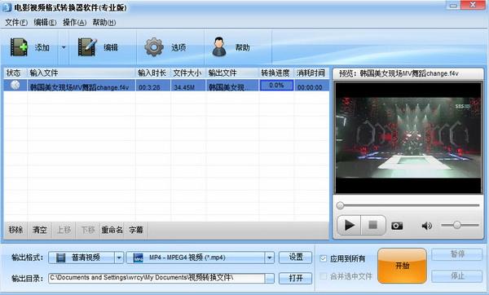Click the 输出文件 column header
Screen dimensions: 489x295
pyautogui.click(x=232, y=73)
